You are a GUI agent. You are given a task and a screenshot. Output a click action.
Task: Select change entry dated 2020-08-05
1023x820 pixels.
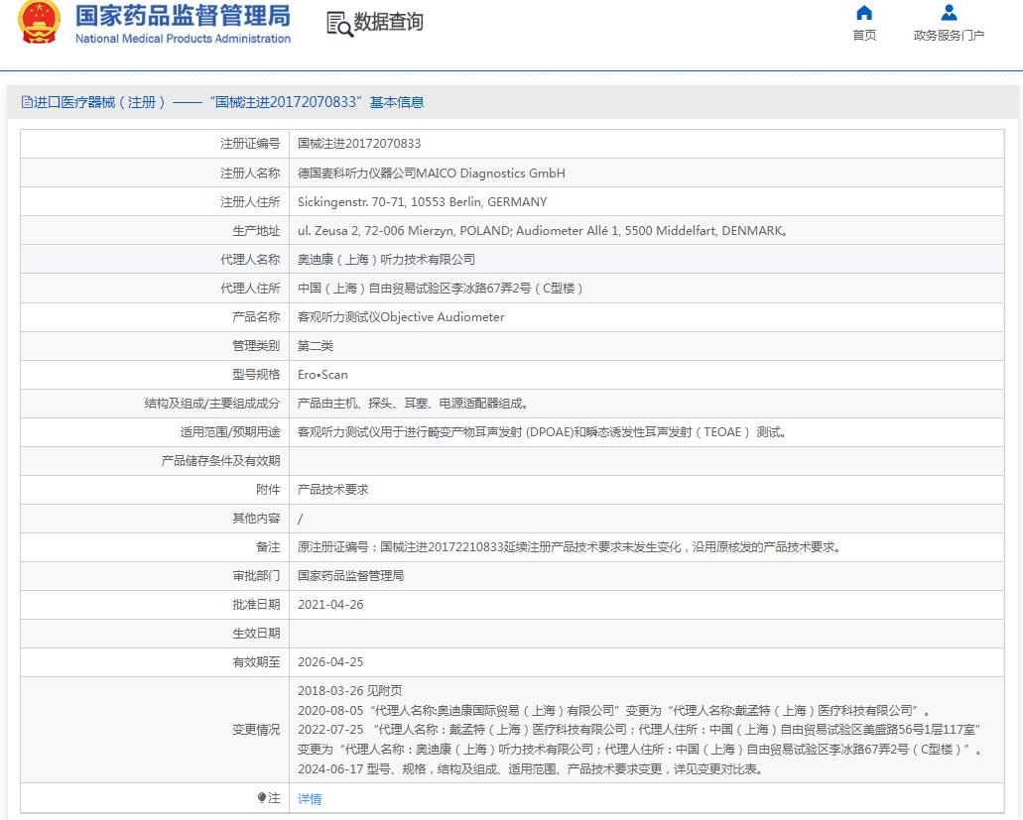point(613,711)
